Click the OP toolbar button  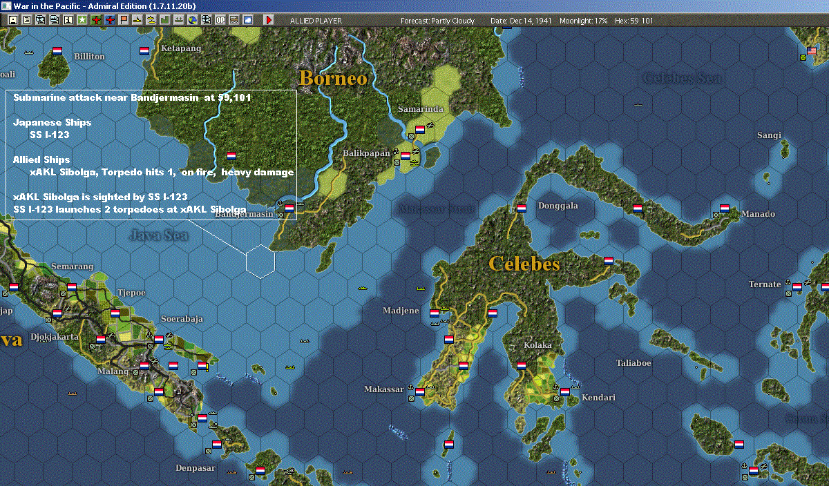coord(220,20)
